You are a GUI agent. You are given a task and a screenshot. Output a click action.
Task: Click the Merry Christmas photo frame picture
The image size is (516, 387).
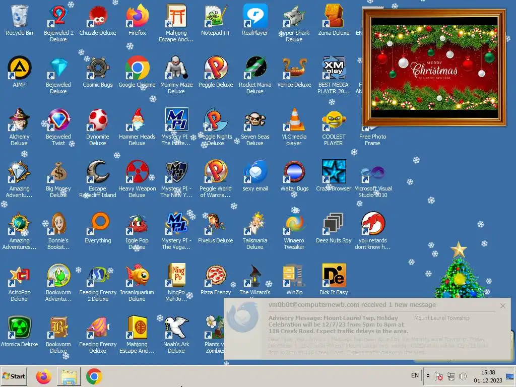pos(434,68)
